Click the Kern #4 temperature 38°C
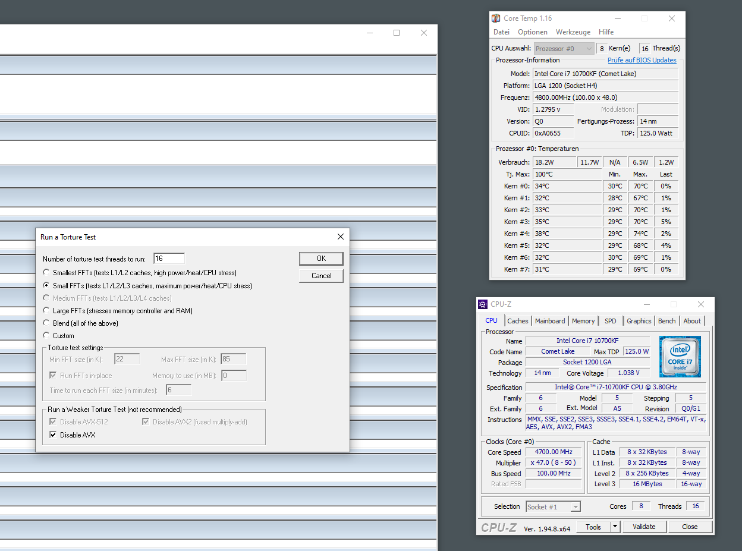 pyautogui.click(x=567, y=234)
